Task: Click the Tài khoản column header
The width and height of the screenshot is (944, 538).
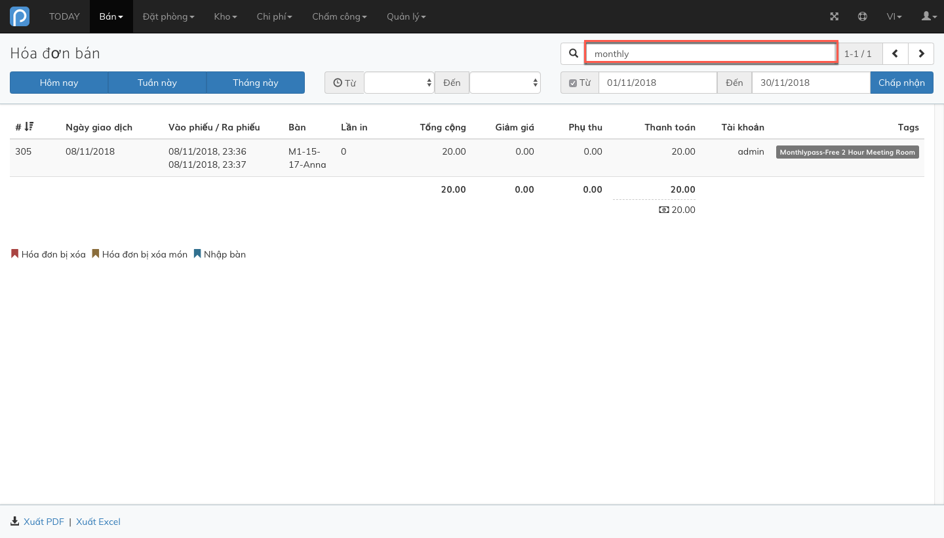Action: pos(743,127)
